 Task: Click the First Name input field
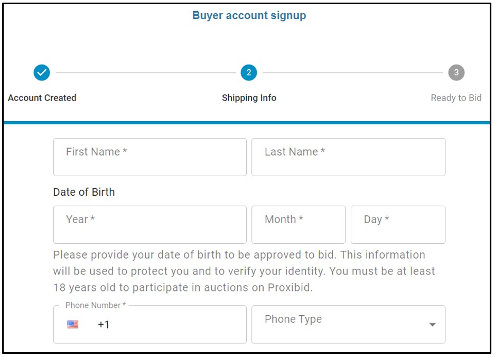point(150,157)
